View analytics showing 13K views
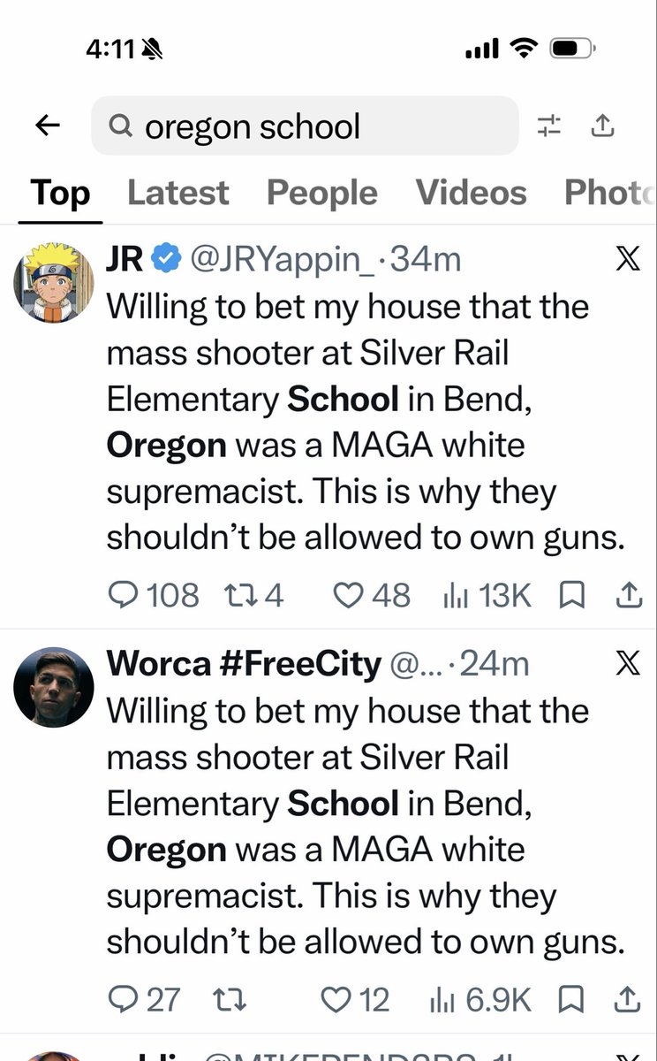Image resolution: width=657 pixels, height=1061 pixels. coord(487,595)
